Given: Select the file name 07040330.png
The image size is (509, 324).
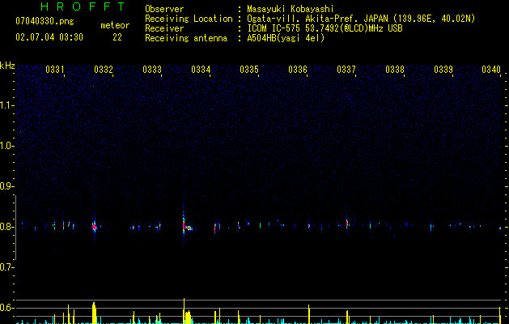Looking at the screenshot, I should pos(45,22).
